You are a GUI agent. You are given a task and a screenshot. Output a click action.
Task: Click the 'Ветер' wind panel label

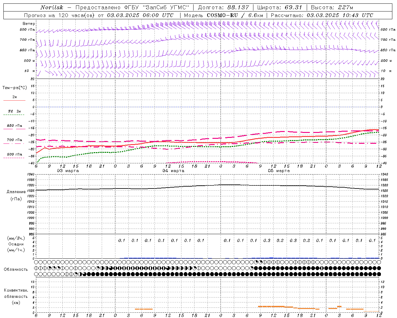tap(29, 24)
